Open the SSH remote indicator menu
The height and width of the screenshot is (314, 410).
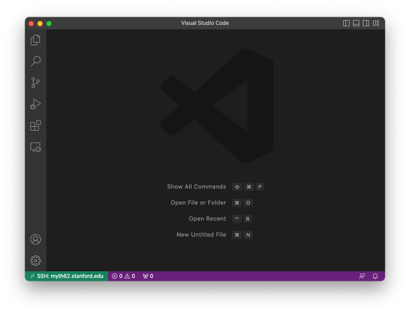click(x=66, y=276)
